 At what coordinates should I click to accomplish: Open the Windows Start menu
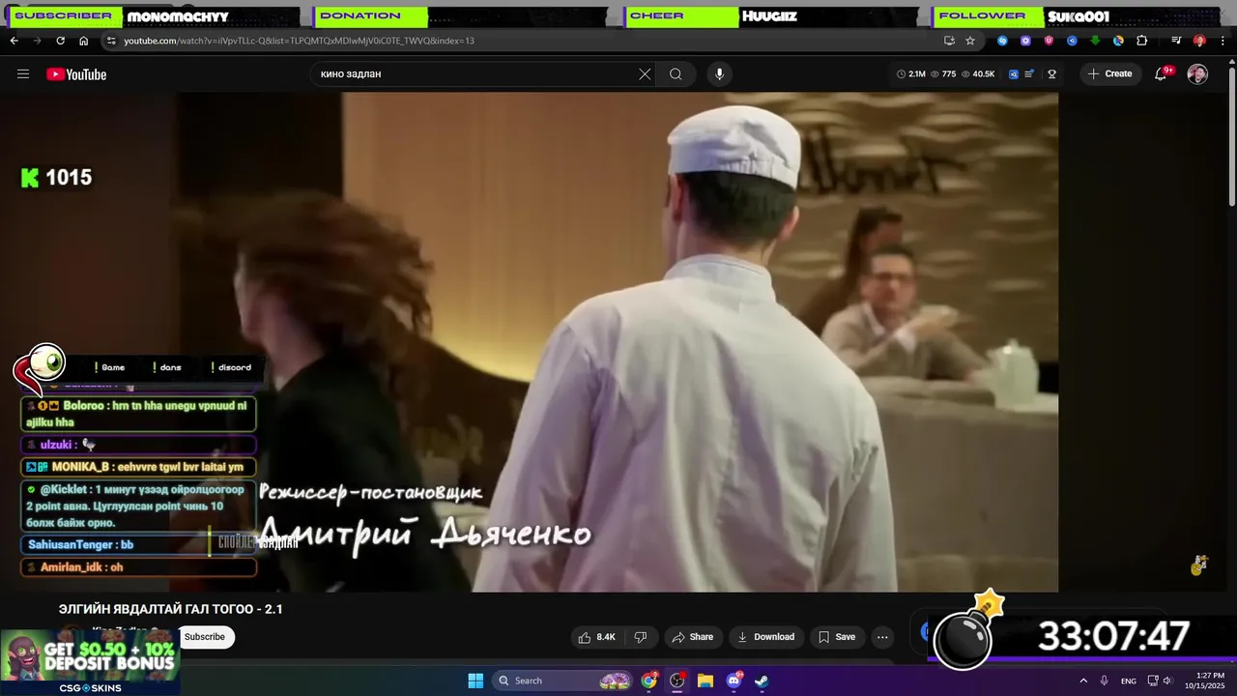[x=475, y=681]
